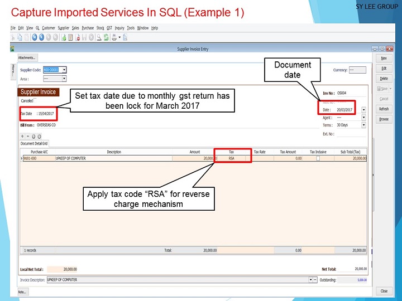The width and height of the screenshot is (402, 301).
Task: Click the minus icon to remove detail row
Action: pyautogui.click(x=27, y=136)
